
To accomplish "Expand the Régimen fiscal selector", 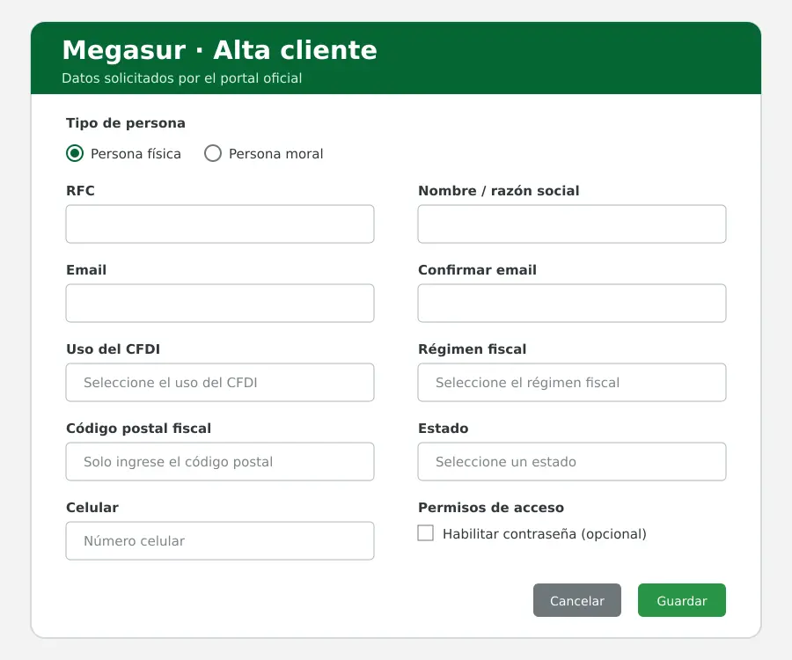I will 572,383.
